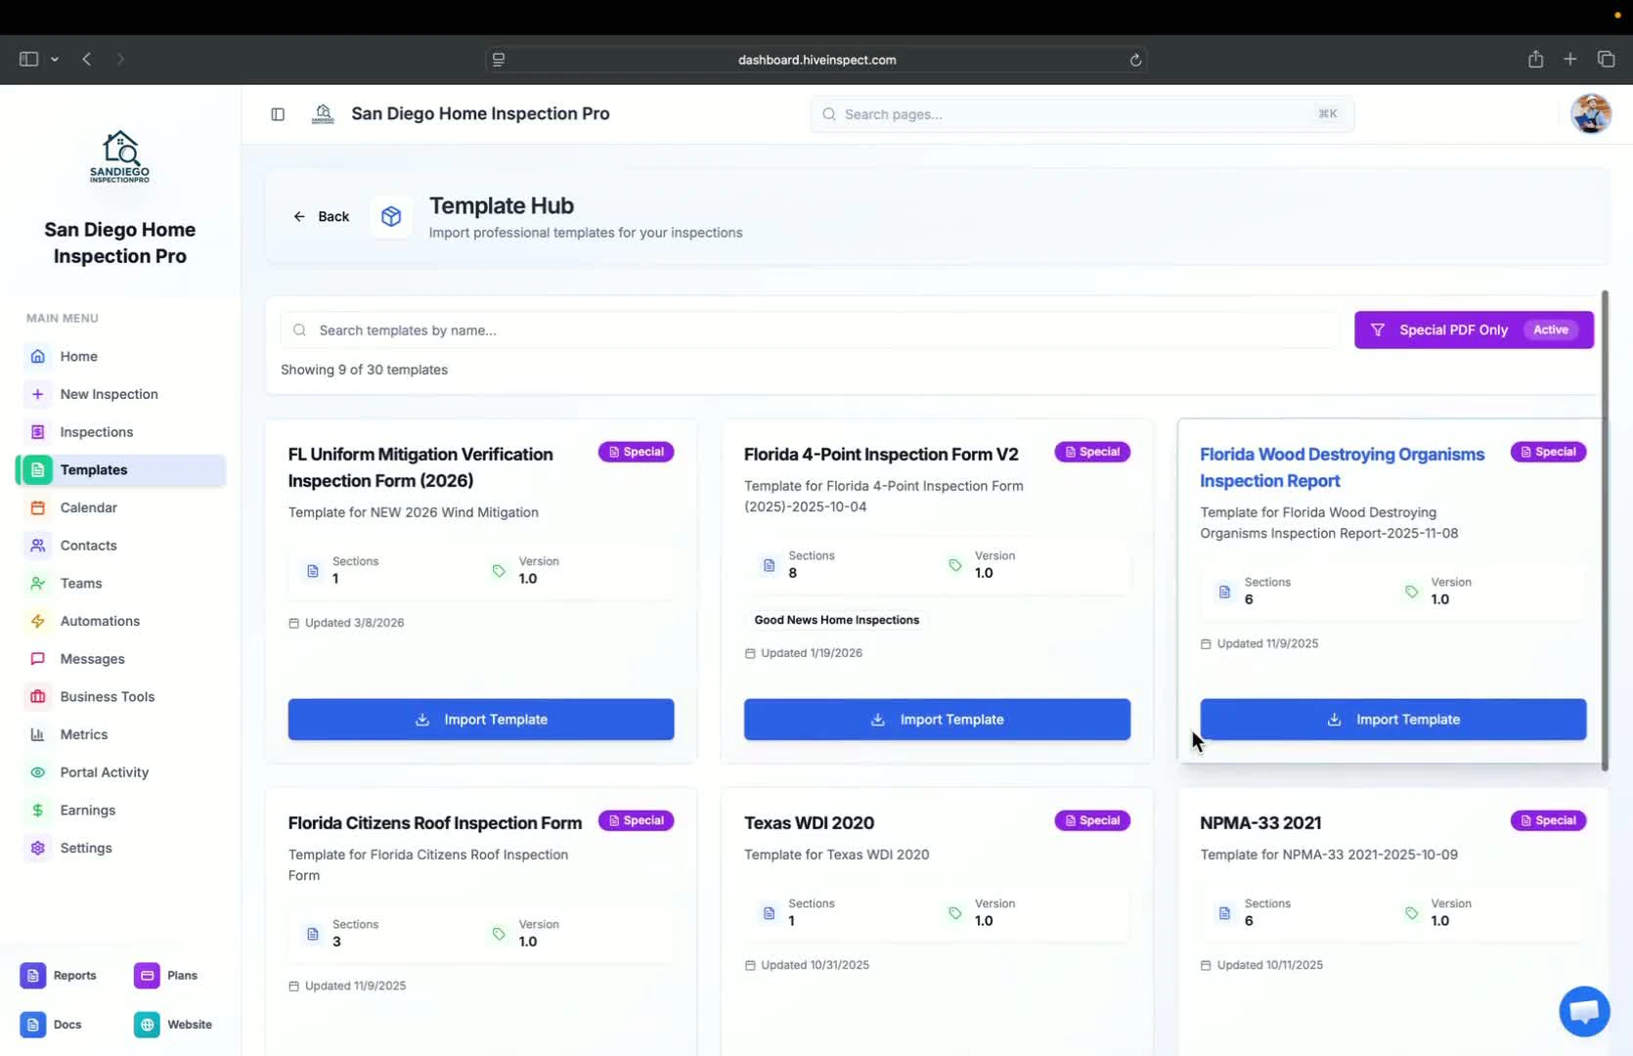This screenshot has height=1056, width=1633.
Task: Go back in Safari browser history
Action: click(87, 60)
